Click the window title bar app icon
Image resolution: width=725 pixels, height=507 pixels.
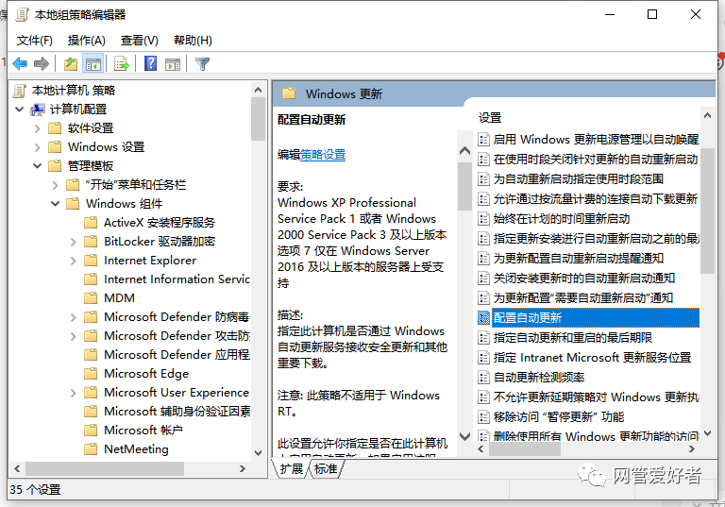pyautogui.click(x=22, y=15)
